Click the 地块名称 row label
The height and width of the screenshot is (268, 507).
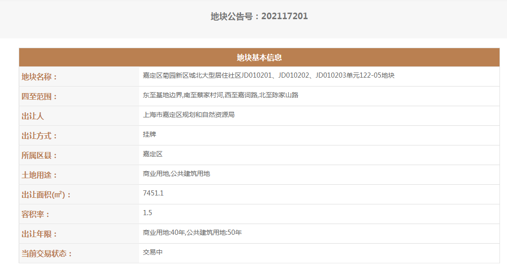coord(39,77)
